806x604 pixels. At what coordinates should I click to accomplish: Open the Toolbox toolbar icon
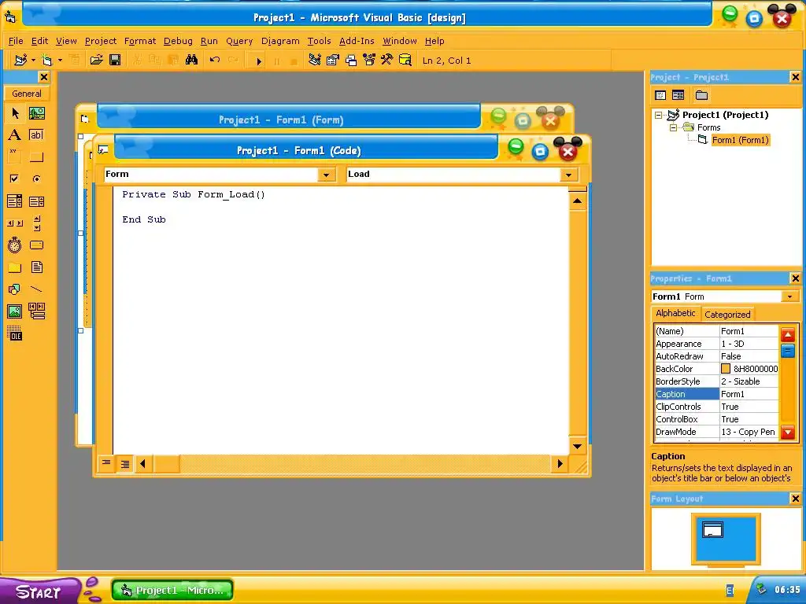point(387,60)
